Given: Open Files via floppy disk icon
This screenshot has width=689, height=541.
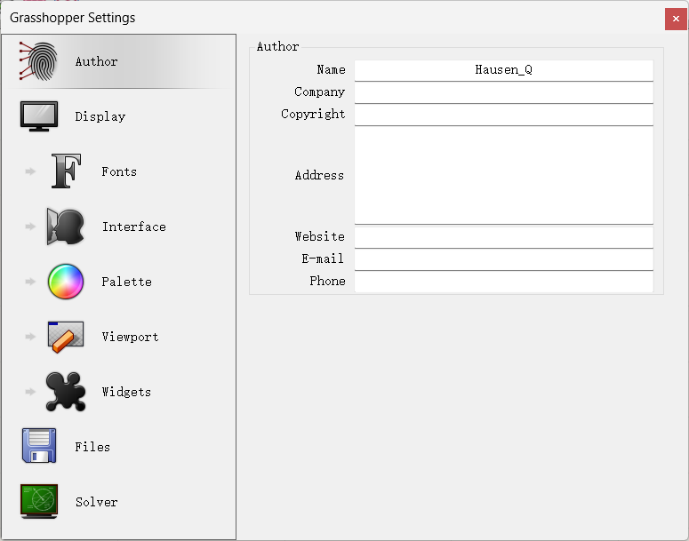Looking at the screenshot, I should pos(39,446).
